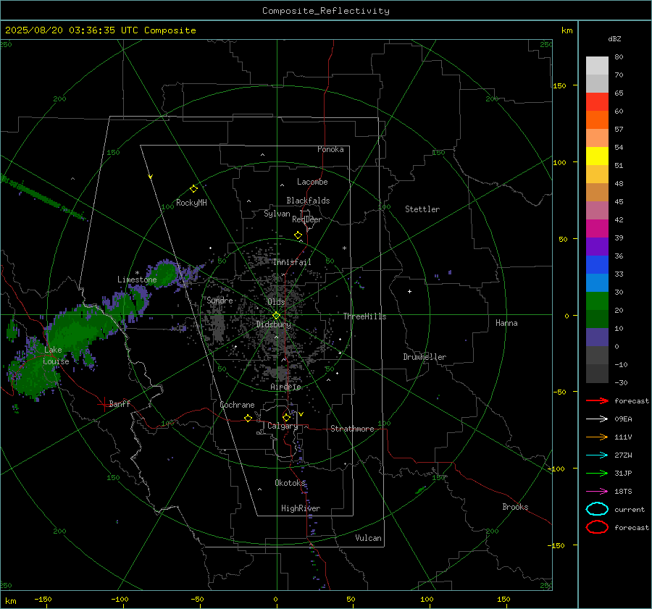Click the Lacombe label
Image resolution: width=652 pixels, height=609 pixels.
click(x=312, y=182)
